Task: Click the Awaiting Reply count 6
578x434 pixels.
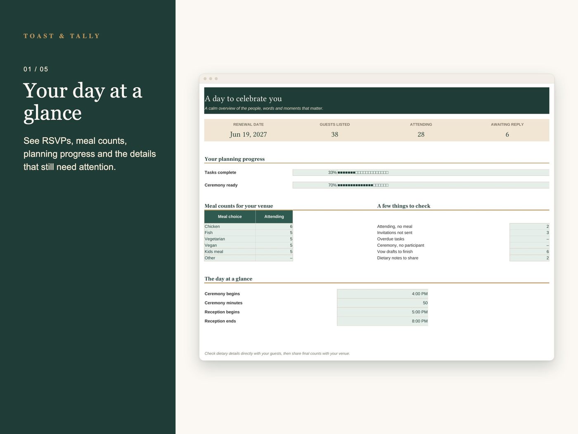Action: [507, 135]
